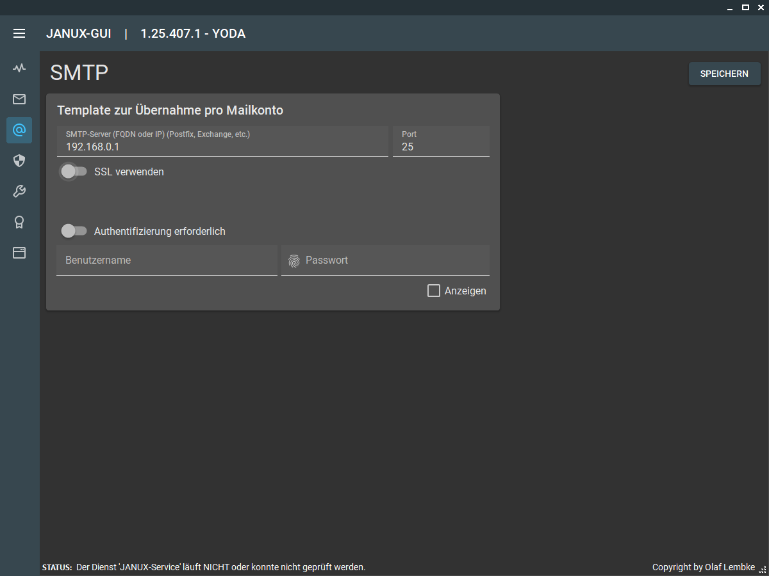Open the activity pulse monitor page
Viewport: 769px width, 576px height.
pyautogui.click(x=19, y=68)
